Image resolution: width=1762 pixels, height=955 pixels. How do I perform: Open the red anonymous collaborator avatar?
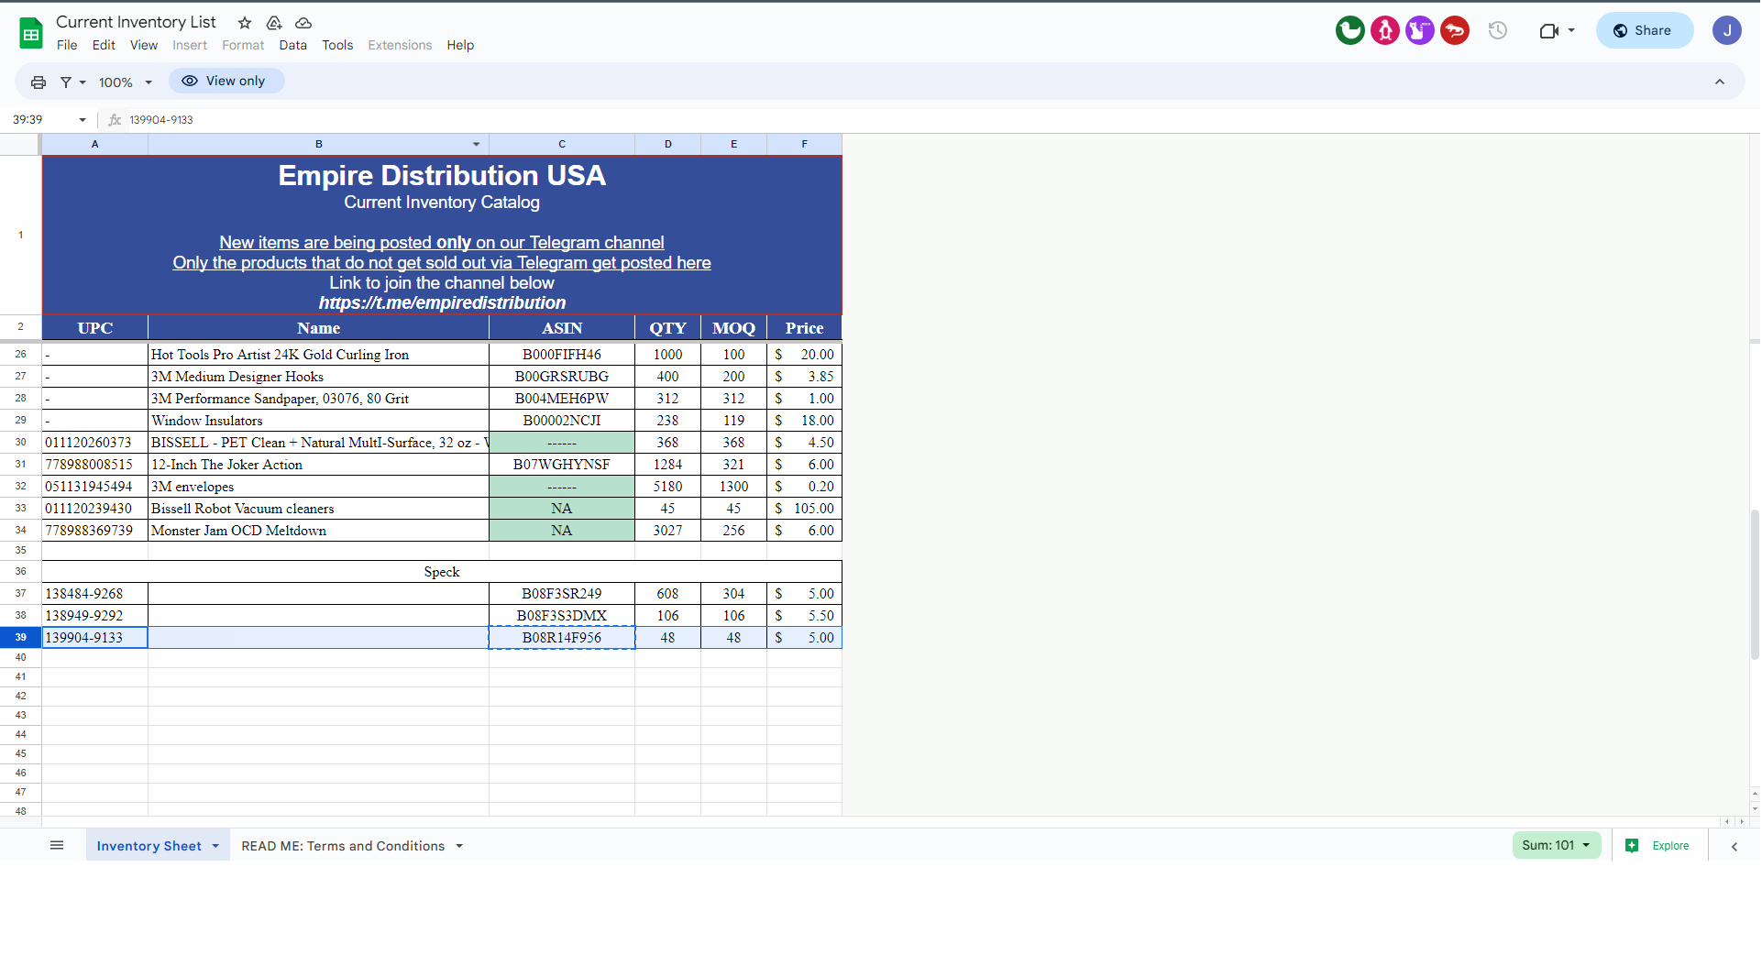(x=1455, y=30)
